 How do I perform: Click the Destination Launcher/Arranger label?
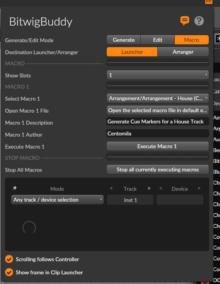pos(41,52)
